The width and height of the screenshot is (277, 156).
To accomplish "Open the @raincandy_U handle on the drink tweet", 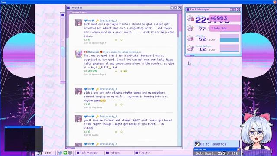I will [x=108, y=20].
